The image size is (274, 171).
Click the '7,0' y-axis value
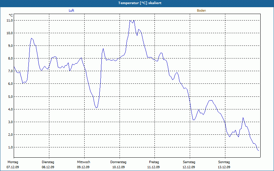click(10, 71)
